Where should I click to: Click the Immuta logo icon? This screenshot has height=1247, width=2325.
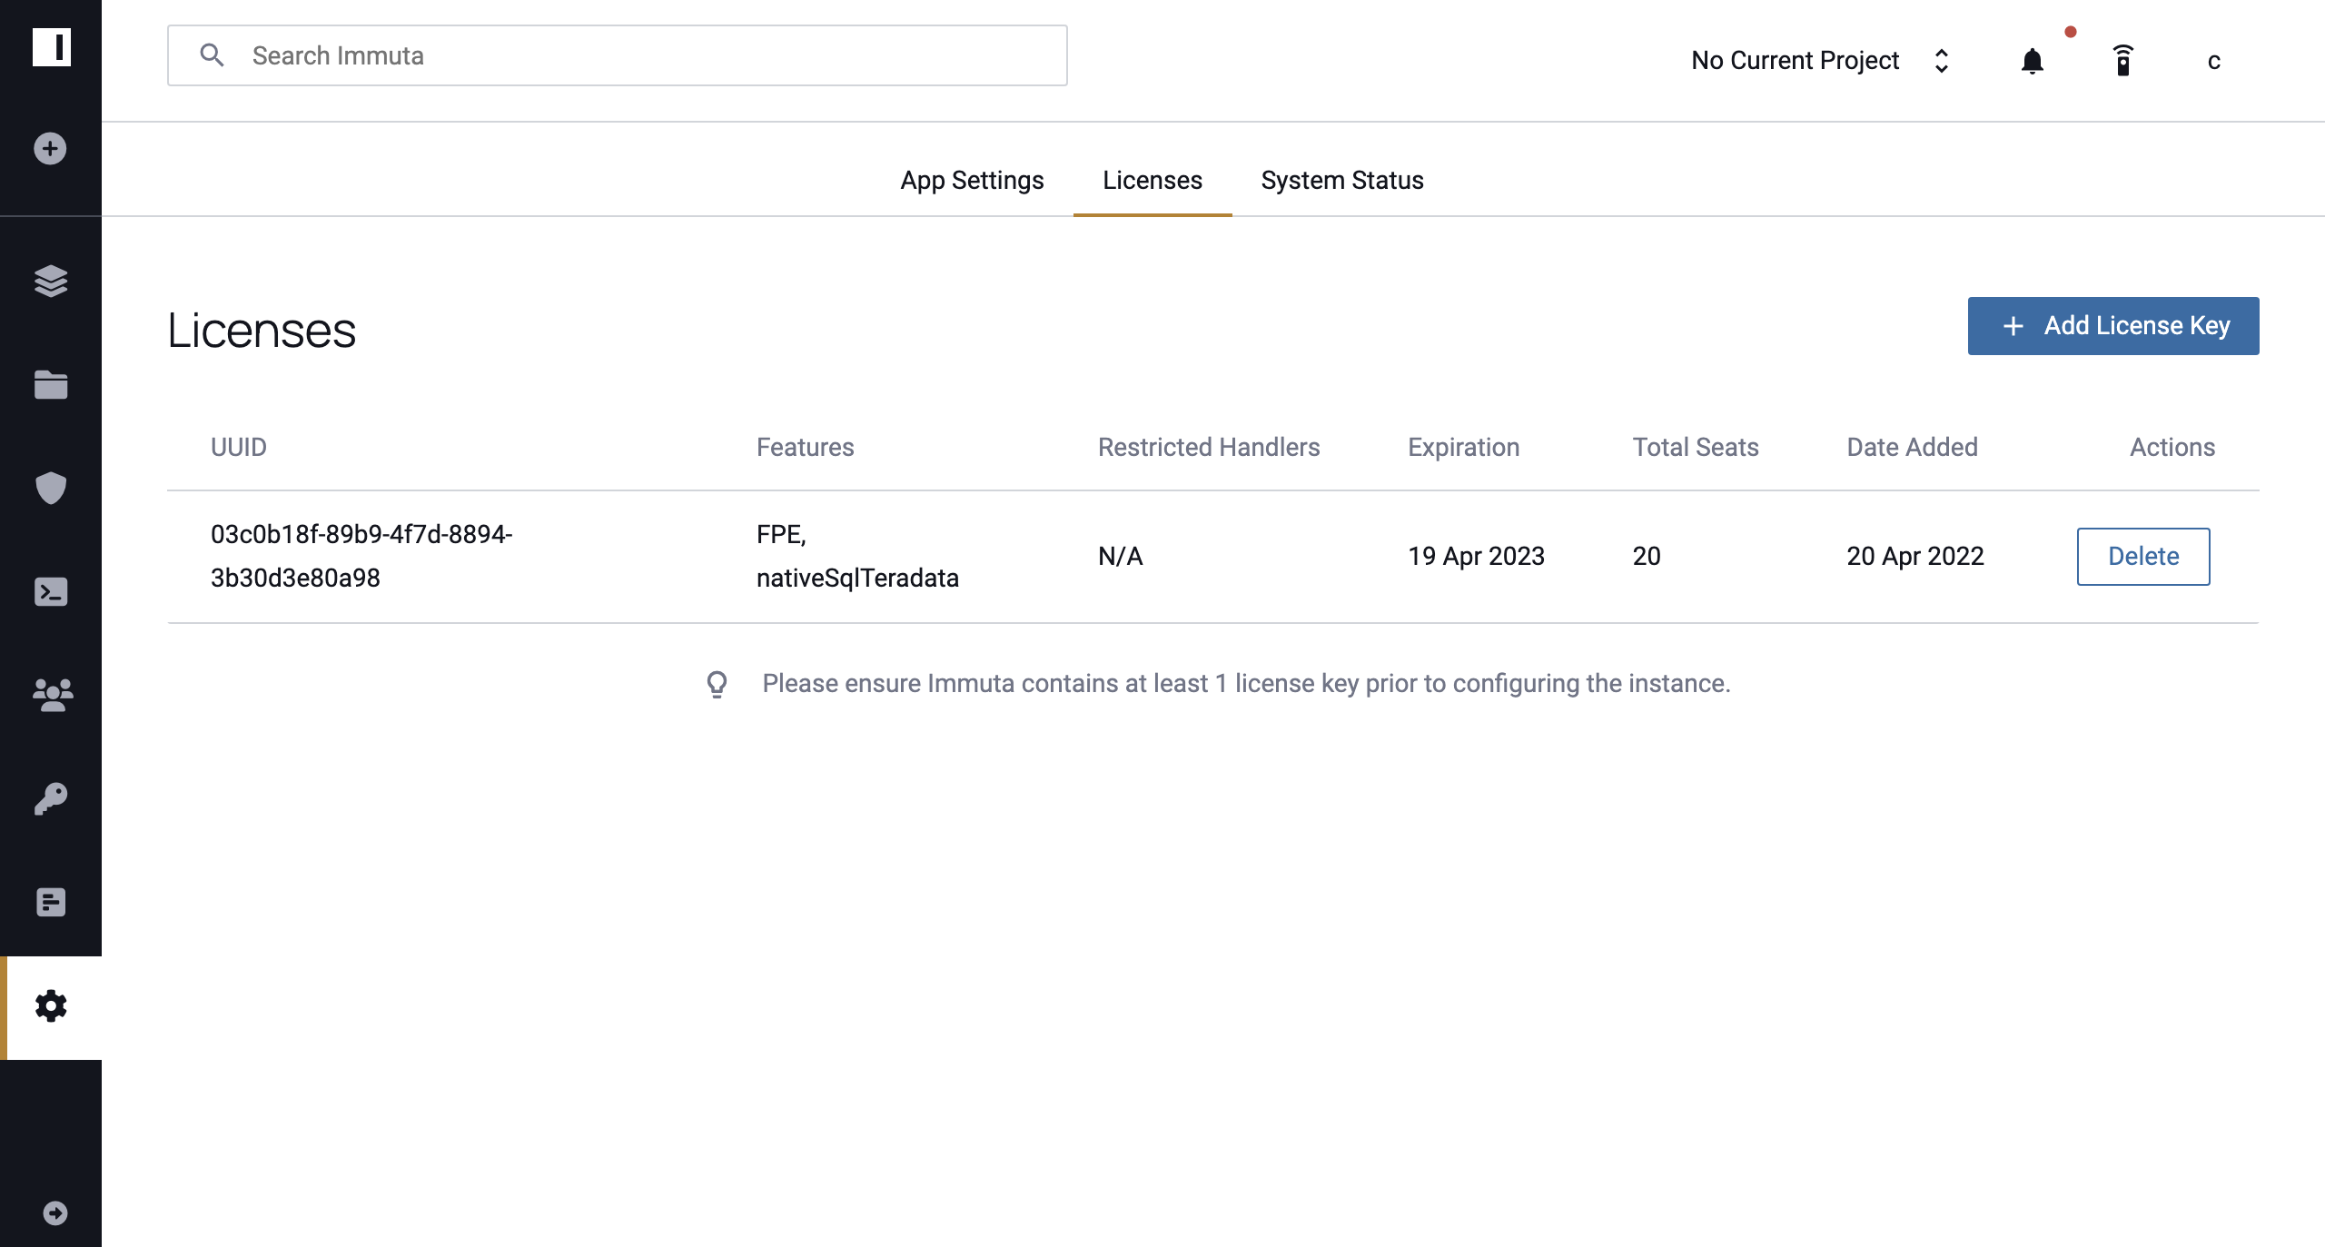(51, 47)
